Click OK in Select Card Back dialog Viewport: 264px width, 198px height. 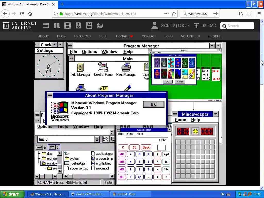pos(168,82)
